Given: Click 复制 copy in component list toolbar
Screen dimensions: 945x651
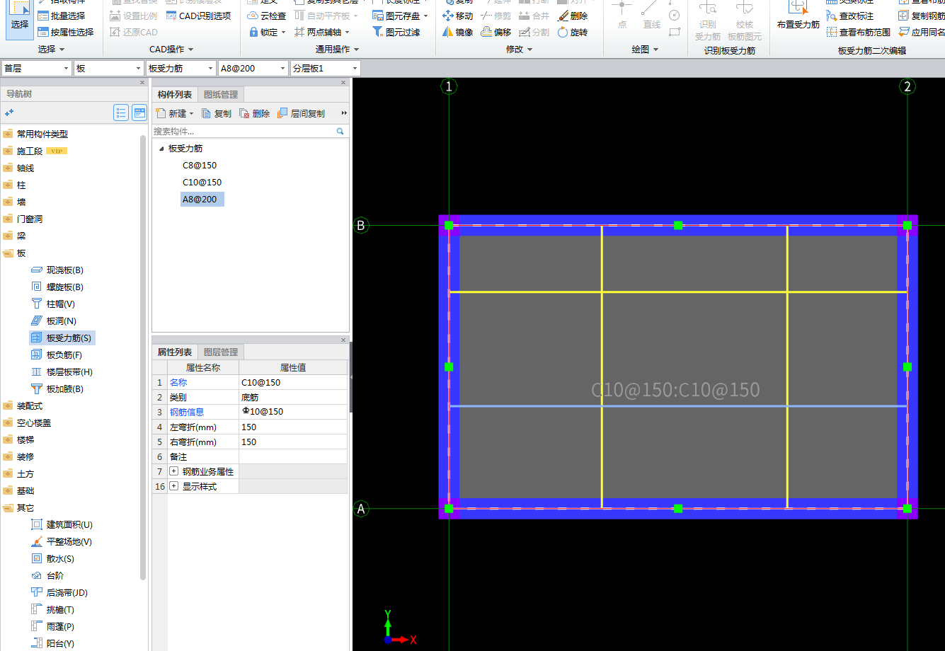Looking at the screenshot, I should coord(216,113).
